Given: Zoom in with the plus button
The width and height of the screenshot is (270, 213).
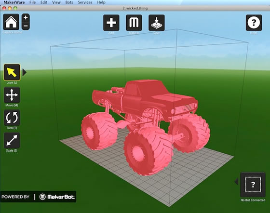Looking at the screenshot, I should [26, 17].
